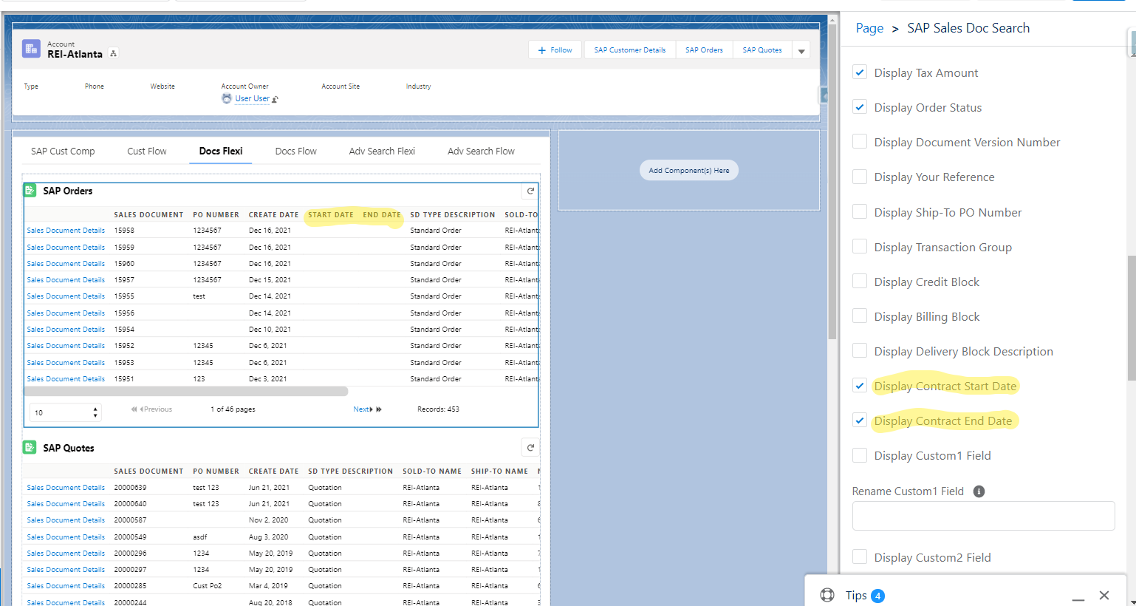Enable Display Delivery Block Description
1136x606 pixels.
[860, 351]
